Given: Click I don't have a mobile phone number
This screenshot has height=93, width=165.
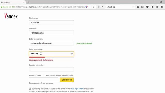Looking at the screenshot, I should 59,75.
